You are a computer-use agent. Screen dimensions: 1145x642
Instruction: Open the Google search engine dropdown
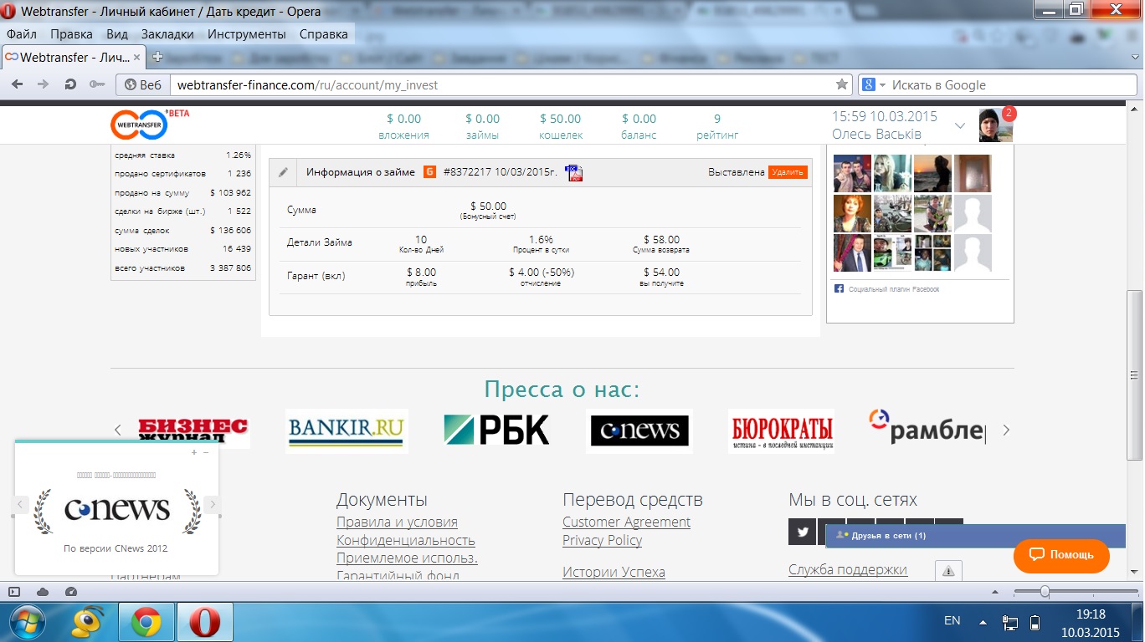click(x=874, y=84)
